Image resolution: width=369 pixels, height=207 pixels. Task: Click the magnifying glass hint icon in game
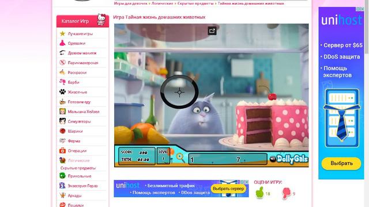tap(180, 158)
